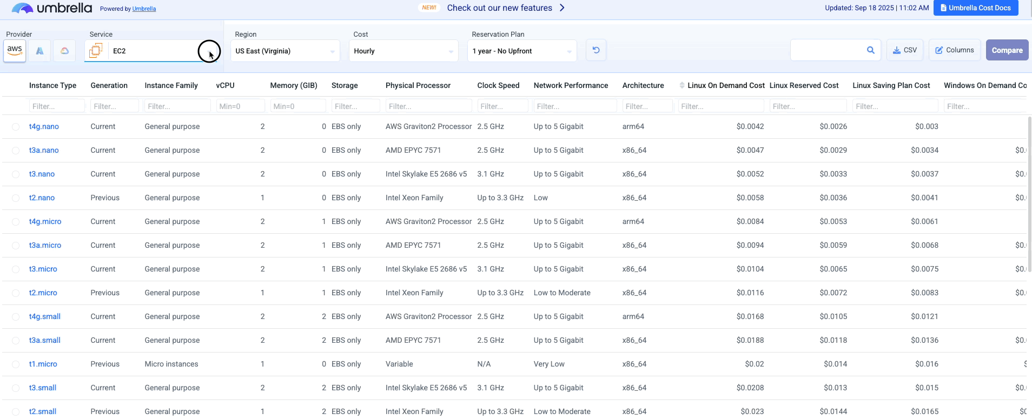Open the Reservation Plan dropdown
Viewport: 1032px width, 420px height.
[522, 51]
